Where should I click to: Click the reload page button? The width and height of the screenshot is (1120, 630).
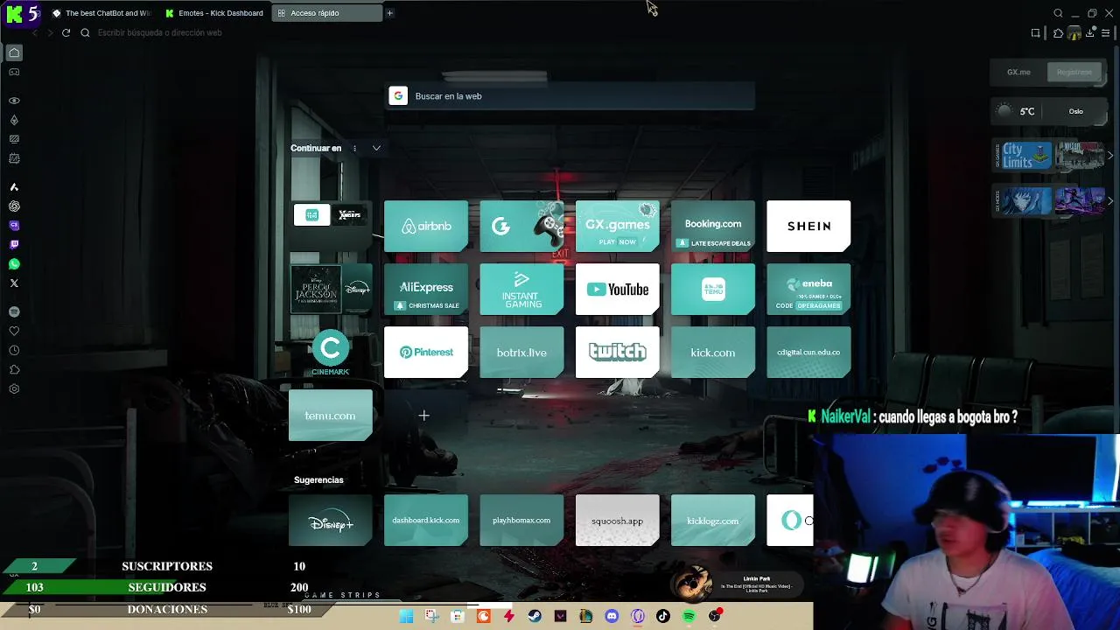[66, 32]
